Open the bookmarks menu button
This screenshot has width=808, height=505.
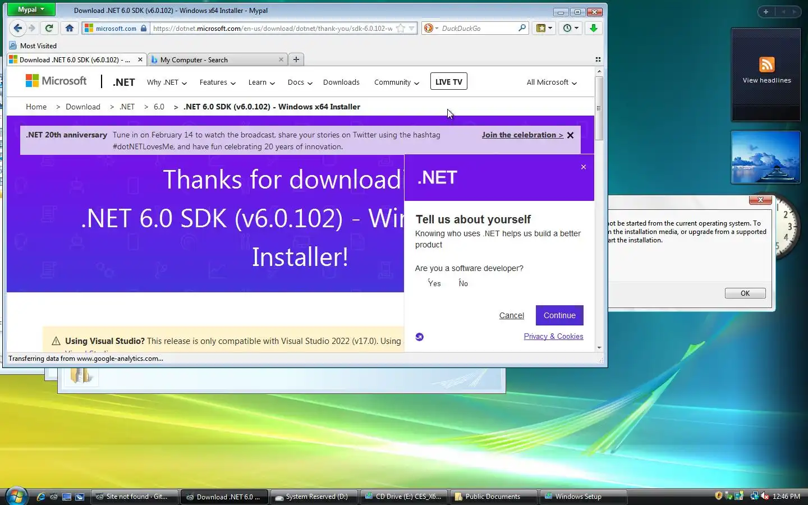(544, 28)
